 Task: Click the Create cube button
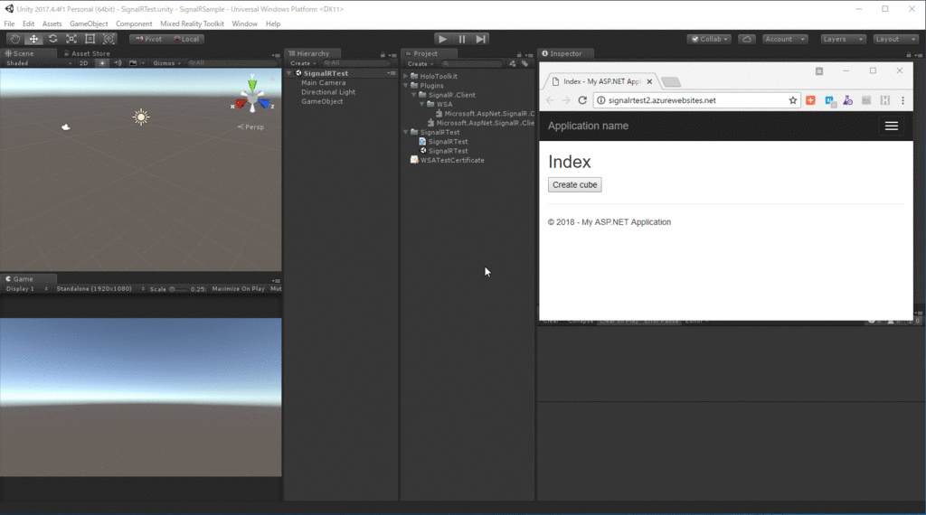click(574, 184)
